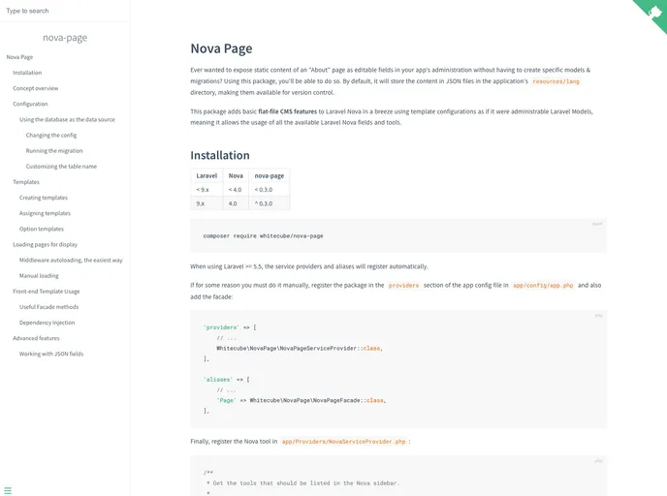Select 'Changing the config' sidebar entry
The height and width of the screenshot is (496, 667).
click(x=51, y=136)
